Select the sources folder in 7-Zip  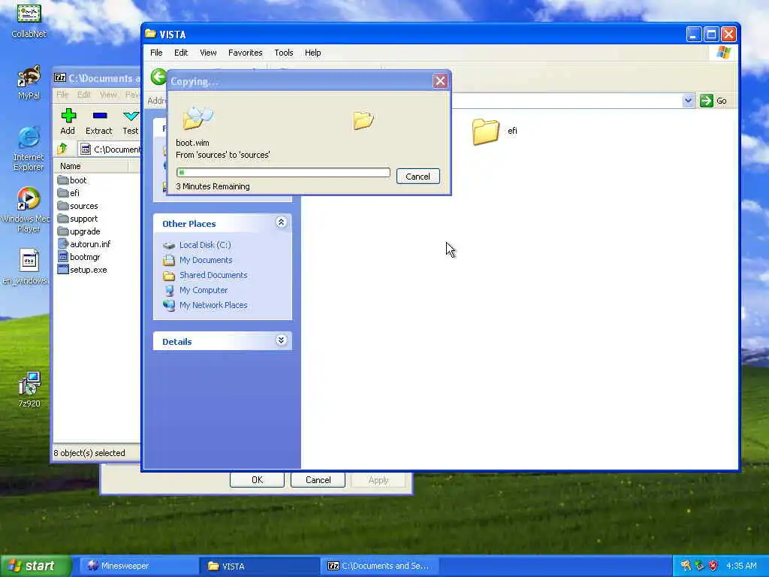[77, 206]
